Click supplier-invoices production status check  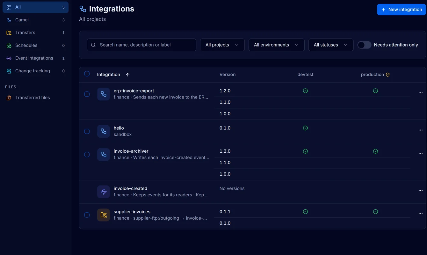(375, 212)
